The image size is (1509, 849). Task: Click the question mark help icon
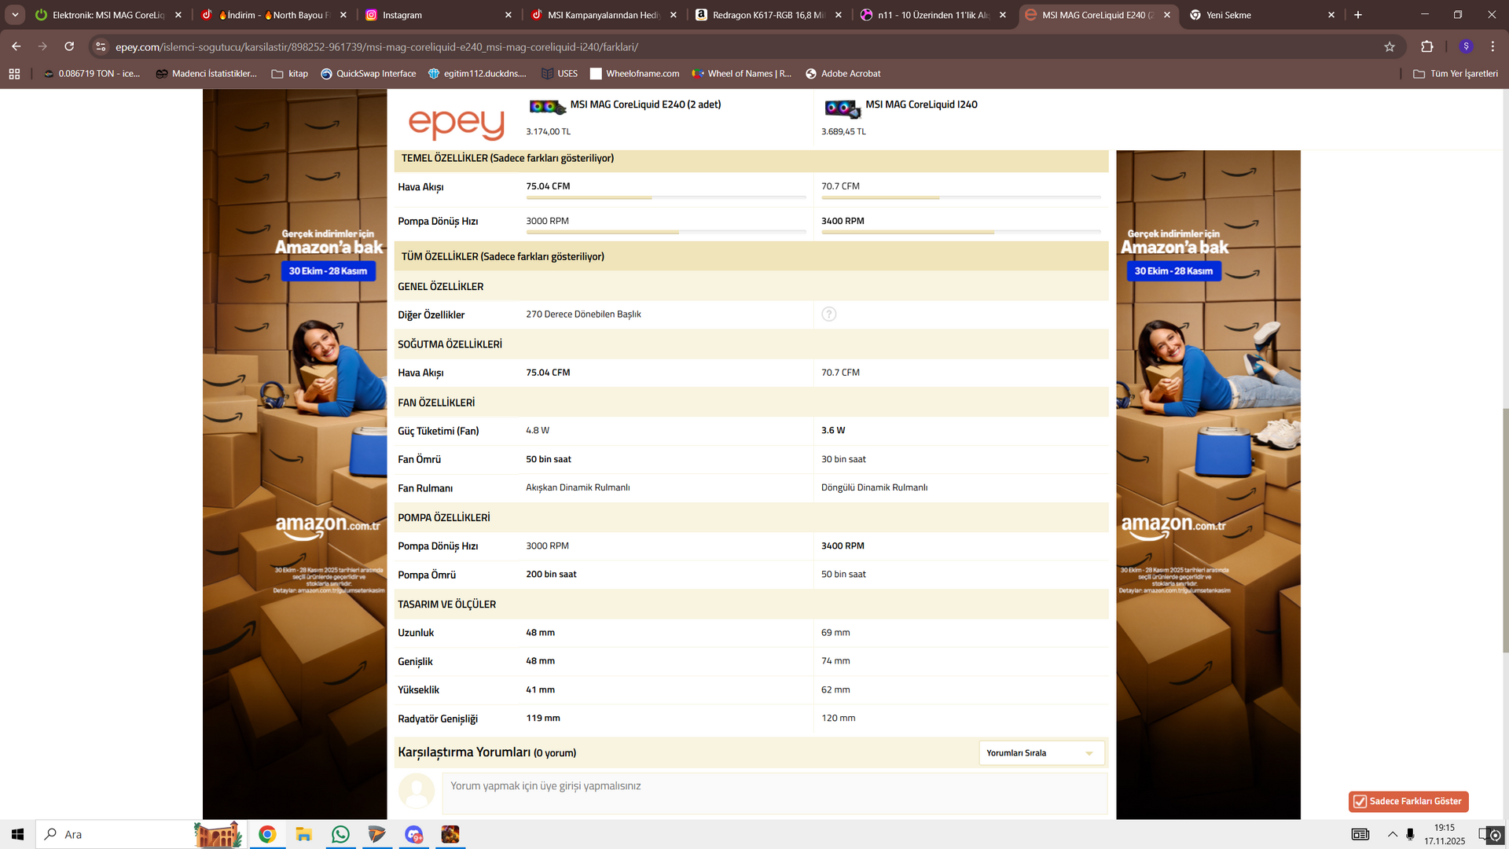pos(828,314)
